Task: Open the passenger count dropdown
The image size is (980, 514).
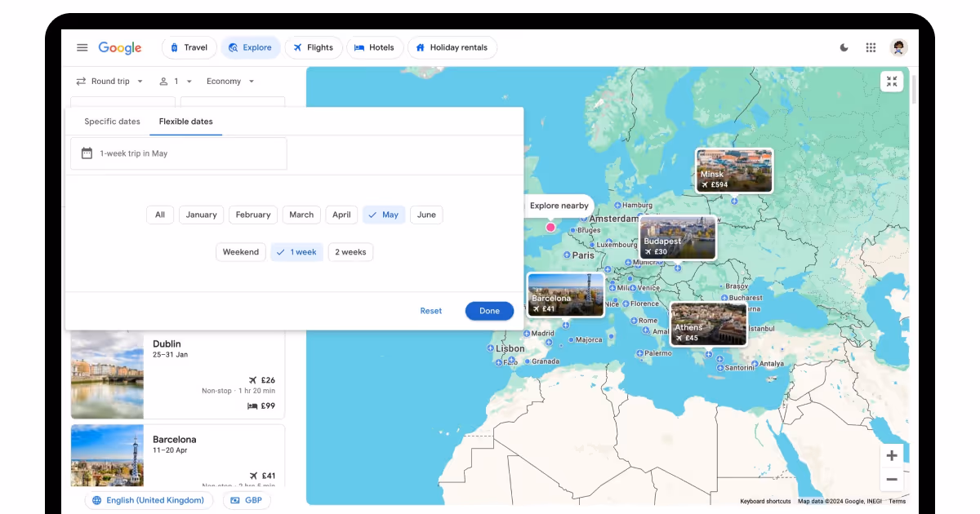Action: 176,81
